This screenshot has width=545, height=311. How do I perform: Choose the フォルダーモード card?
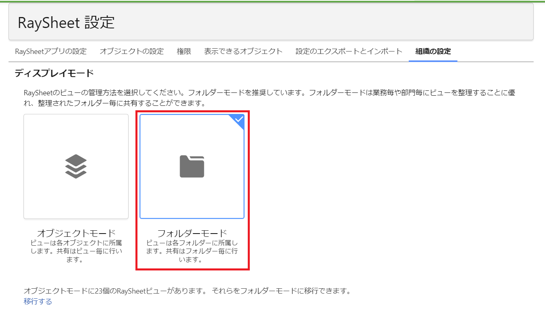(x=192, y=167)
